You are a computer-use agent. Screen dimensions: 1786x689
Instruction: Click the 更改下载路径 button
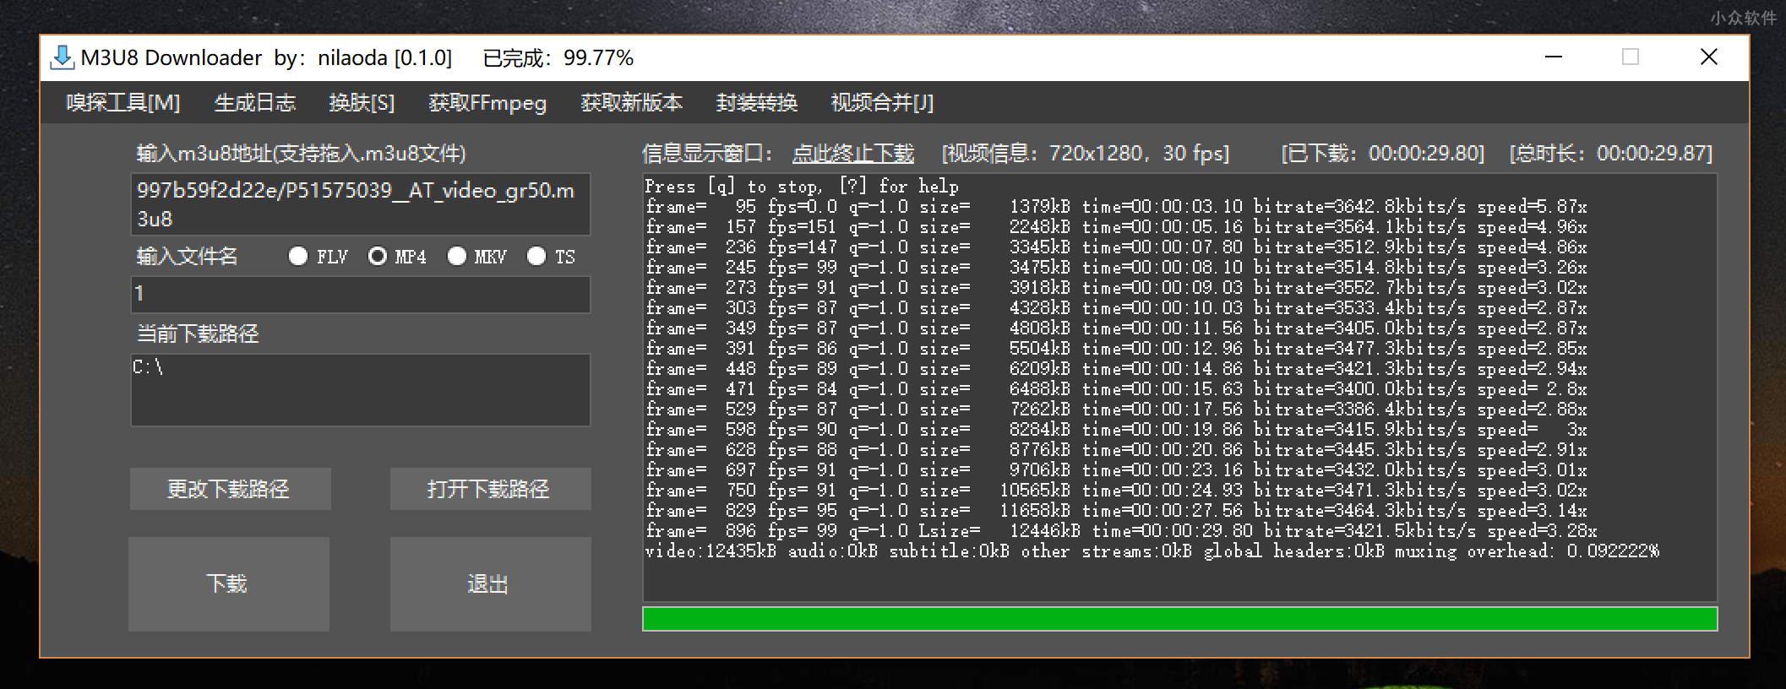click(x=230, y=489)
